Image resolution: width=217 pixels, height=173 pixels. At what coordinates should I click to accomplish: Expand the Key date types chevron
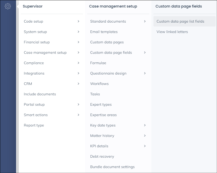click(x=145, y=125)
